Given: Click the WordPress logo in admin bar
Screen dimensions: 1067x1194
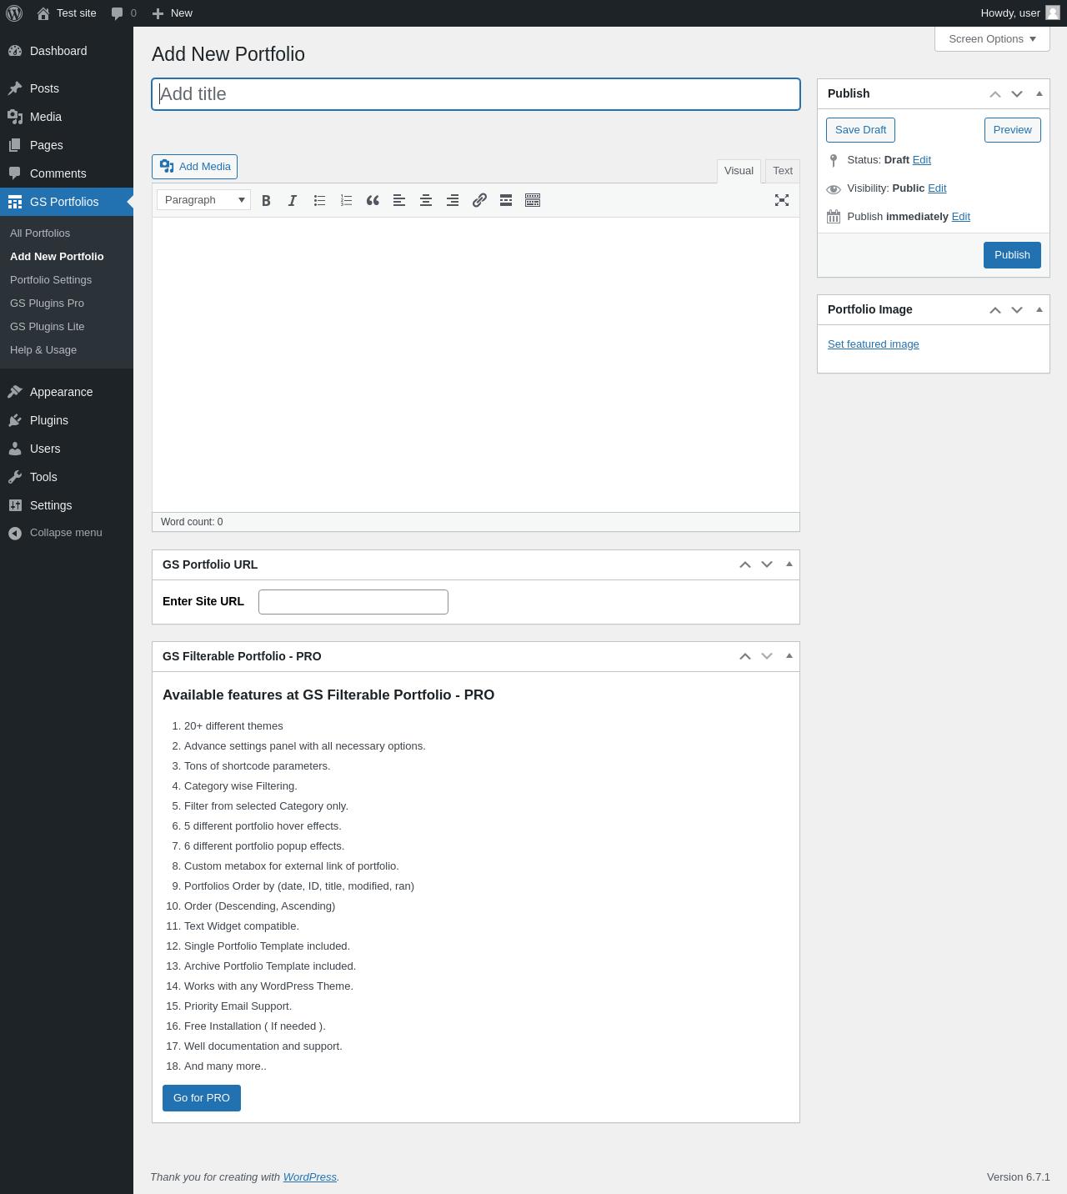Looking at the screenshot, I should (14, 13).
